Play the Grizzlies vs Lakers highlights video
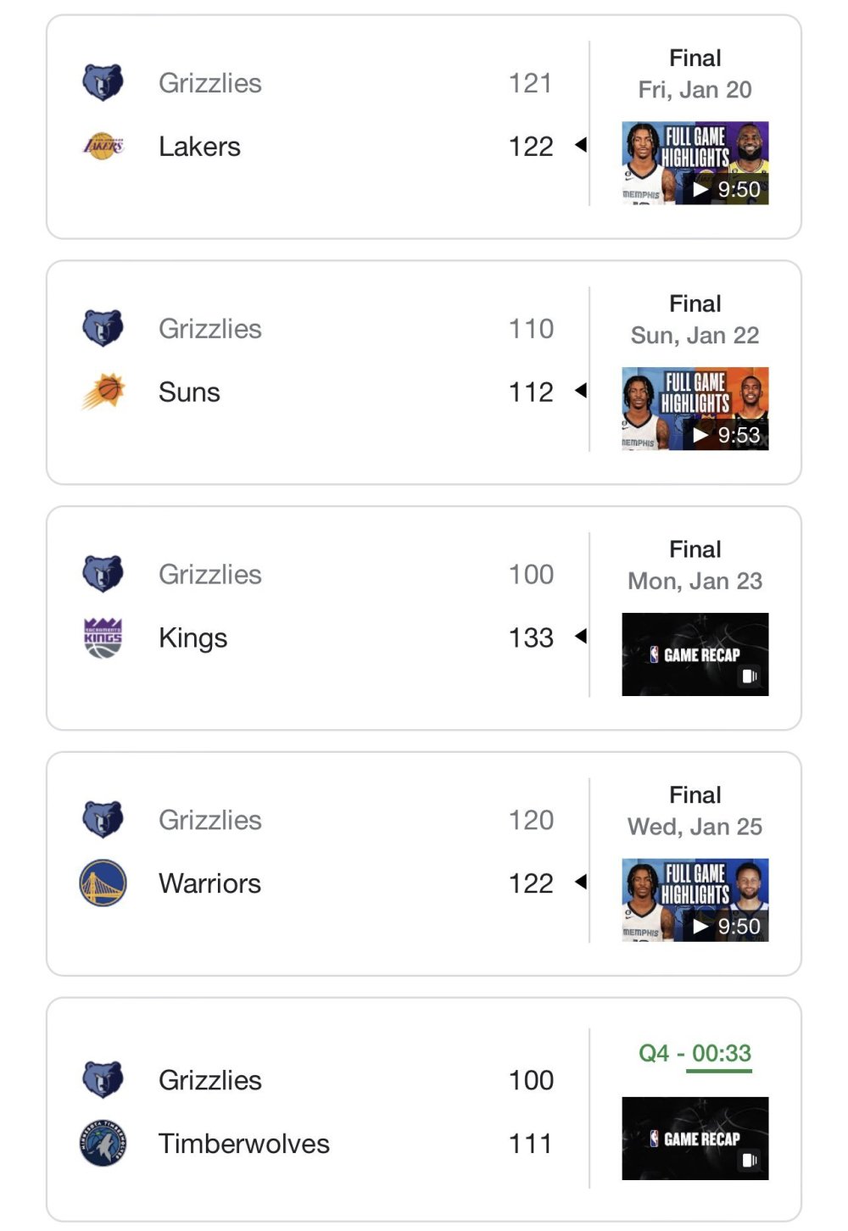 (x=695, y=163)
